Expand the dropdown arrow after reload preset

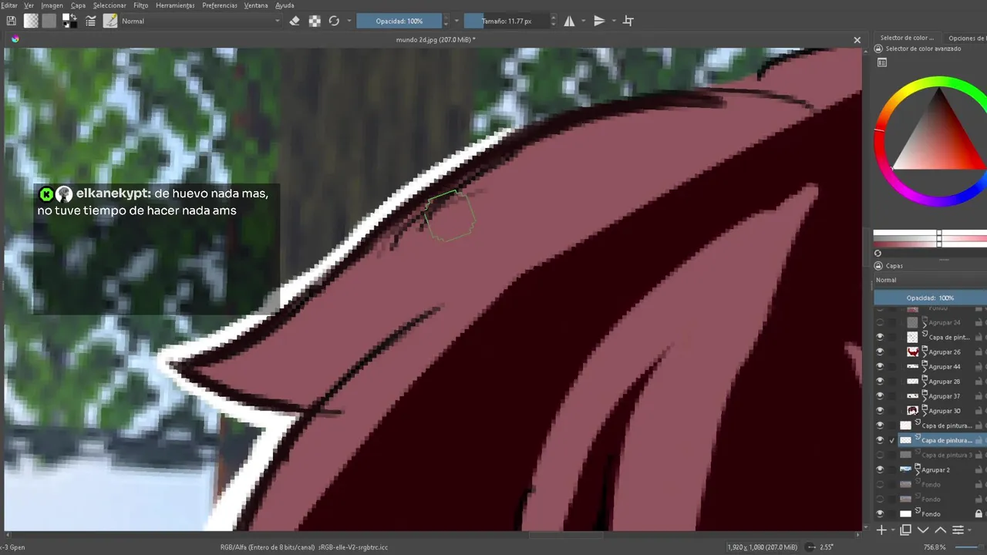click(349, 21)
